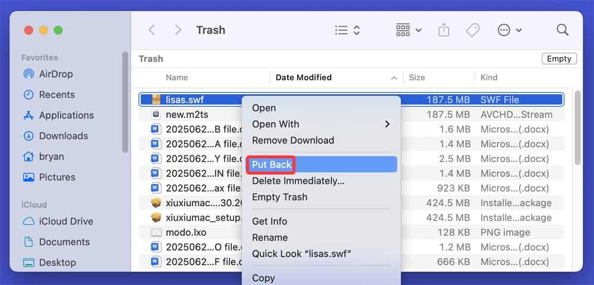Image resolution: width=594 pixels, height=285 pixels.
Task: Go back with the left chevron
Action: [x=151, y=30]
